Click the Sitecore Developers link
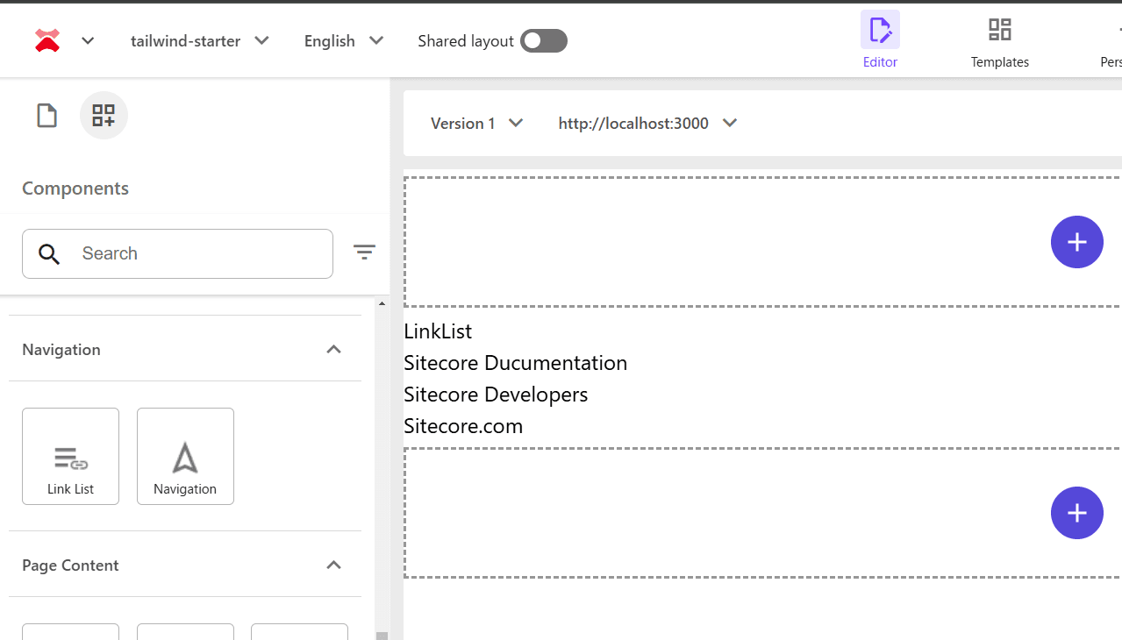The width and height of the screenshot is (1122, 640). pos(496,395)
